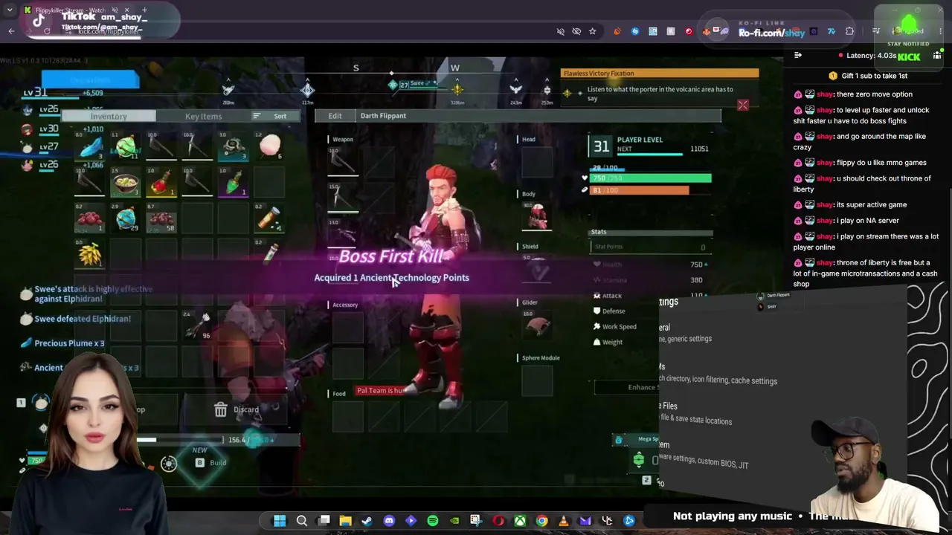
Task: Open the browser tab search dropdown
Action: [10, 10]
